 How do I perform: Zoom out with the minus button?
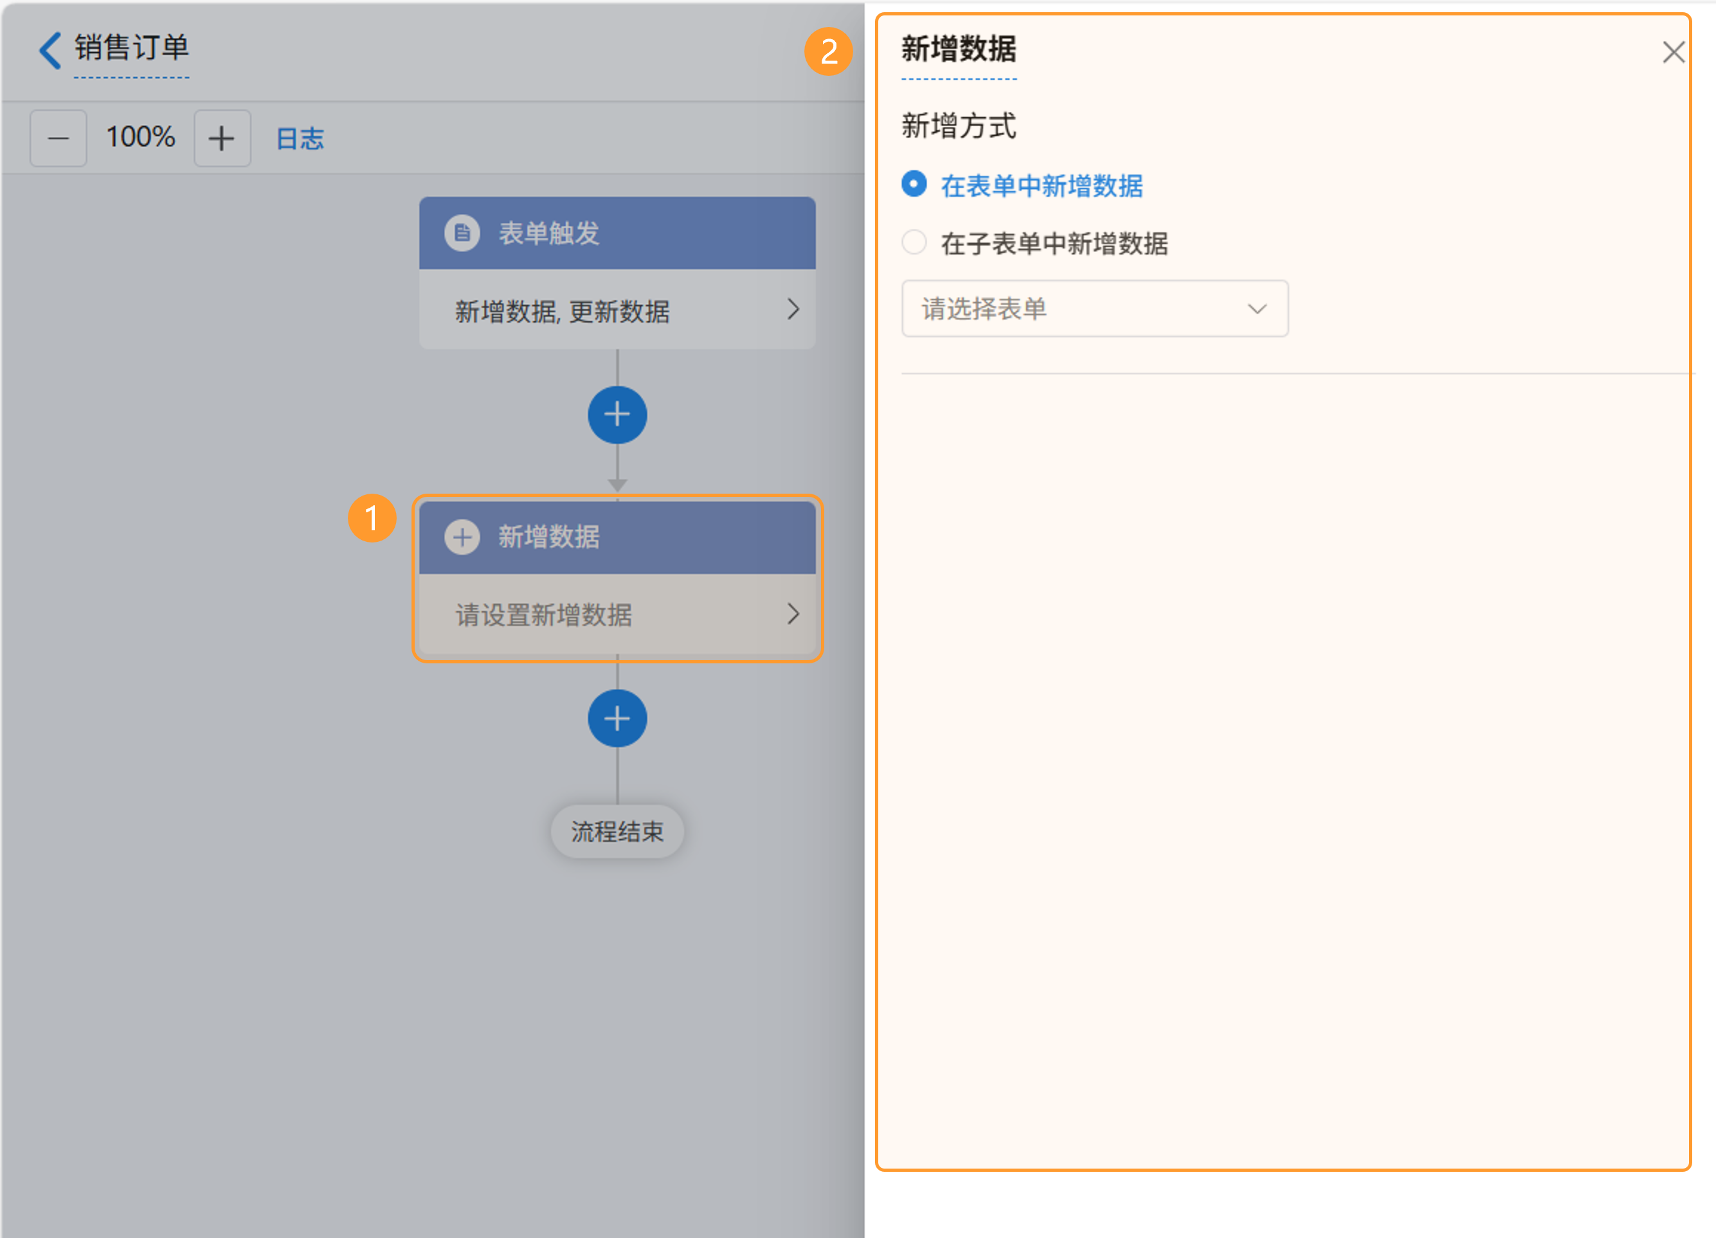coord(59,138)
